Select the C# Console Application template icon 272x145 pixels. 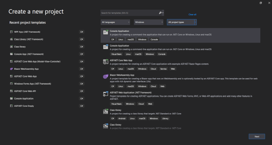click(106, 32)
